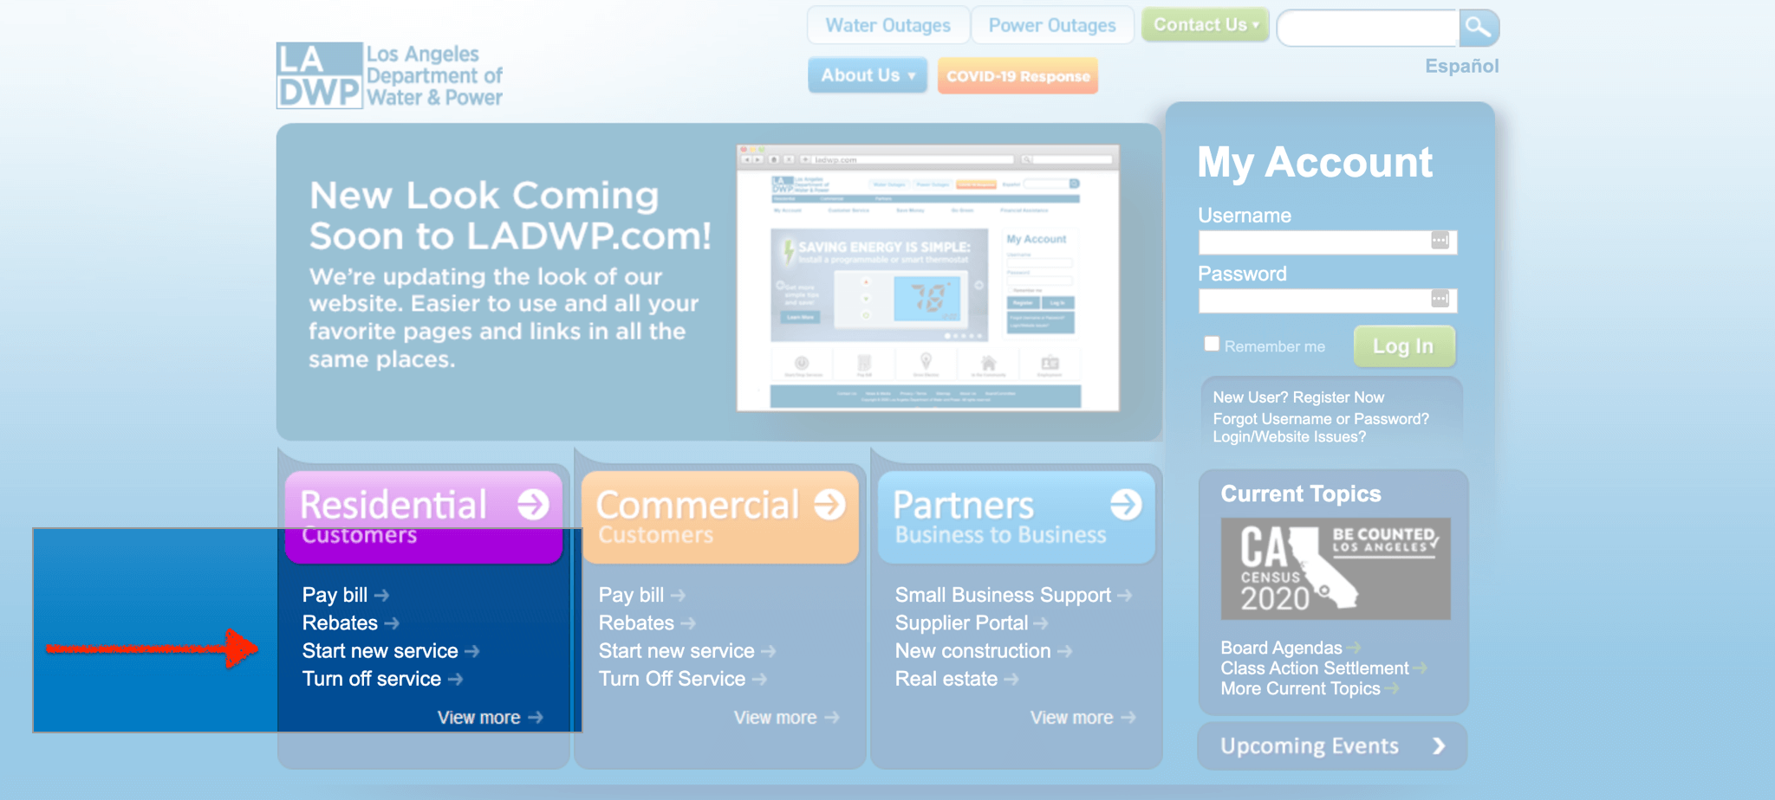Click the search input field
The image size is (1775, 800).
pyautogui.click(x=1368, y=29)
